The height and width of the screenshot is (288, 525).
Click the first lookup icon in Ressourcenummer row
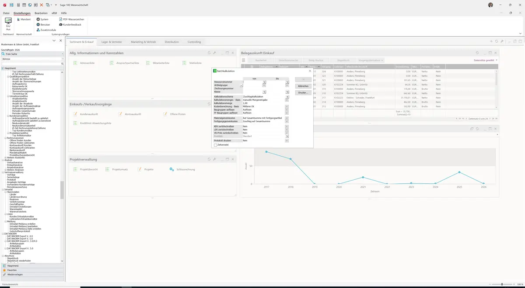(x=264, y=82)
